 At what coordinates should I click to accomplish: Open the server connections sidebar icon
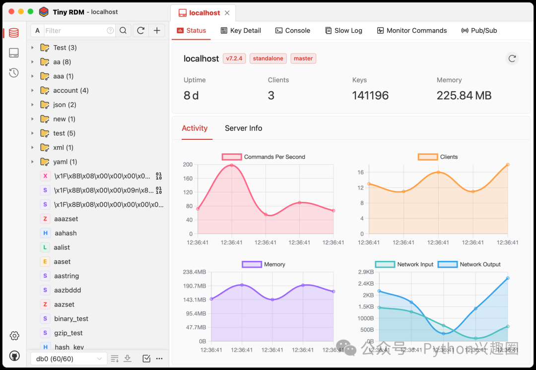14,53
